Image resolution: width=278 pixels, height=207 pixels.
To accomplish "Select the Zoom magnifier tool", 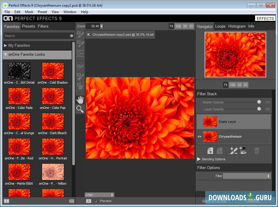I will click(x=80, y=109).
